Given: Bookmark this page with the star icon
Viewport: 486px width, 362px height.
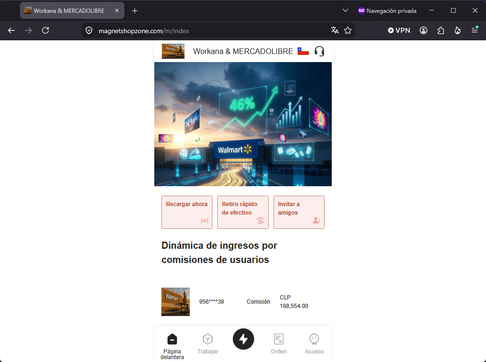Looking at the screenshot, I should click(x=348, y=30).
